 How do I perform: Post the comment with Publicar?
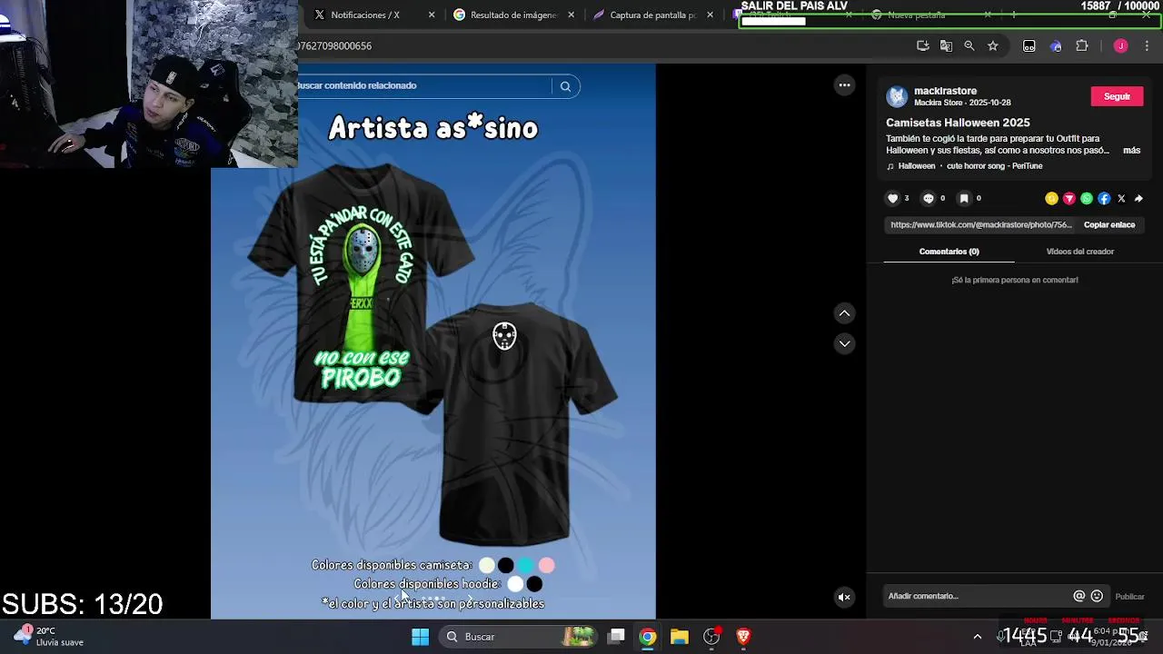coord(1129,597)
